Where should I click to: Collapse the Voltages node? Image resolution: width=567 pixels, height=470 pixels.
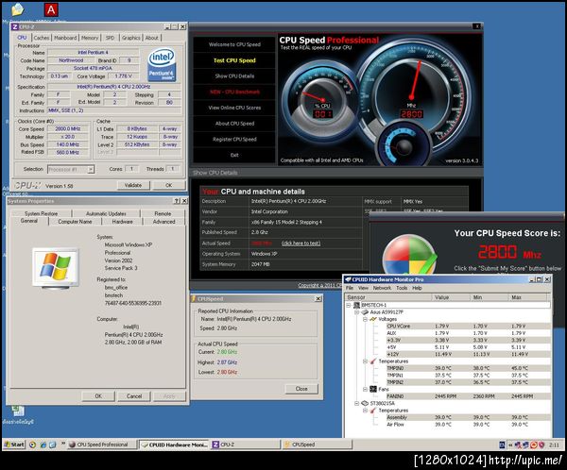pyautogui.click(x=365, y=319)
